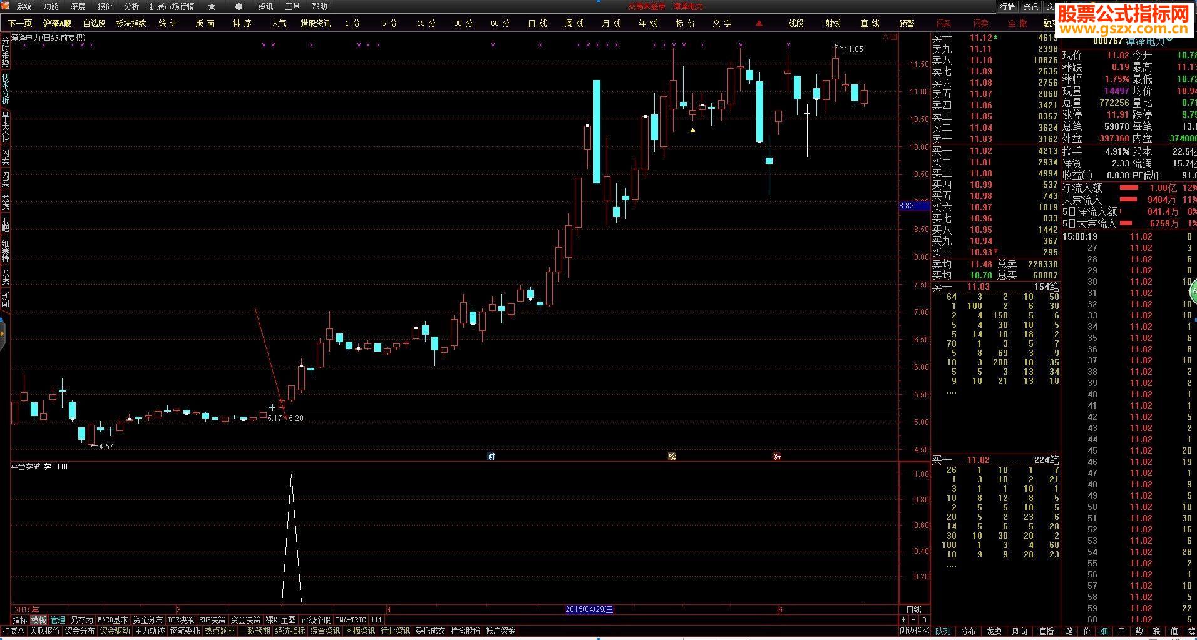Open the 工具 menu
This screenshot has height=640, width=1197.
click(292, 6)
